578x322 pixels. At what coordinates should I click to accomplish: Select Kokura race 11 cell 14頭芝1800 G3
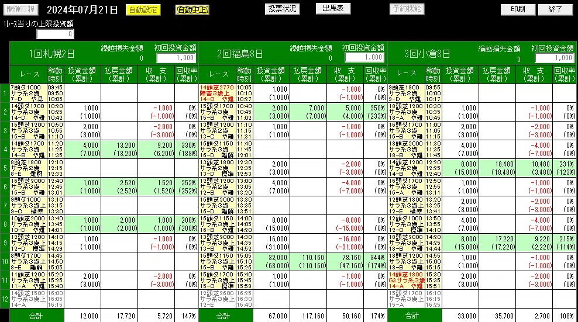coord(406,281)
